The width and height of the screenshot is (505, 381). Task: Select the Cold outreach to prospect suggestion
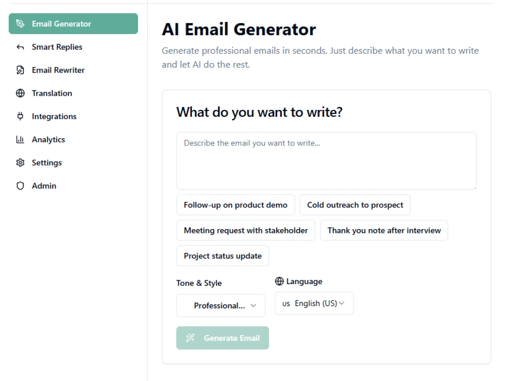[355, 205]
